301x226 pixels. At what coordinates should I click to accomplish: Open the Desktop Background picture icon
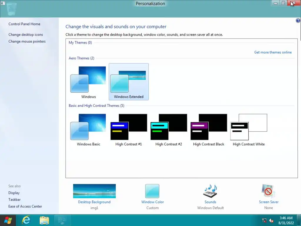(x=94, y=191)
